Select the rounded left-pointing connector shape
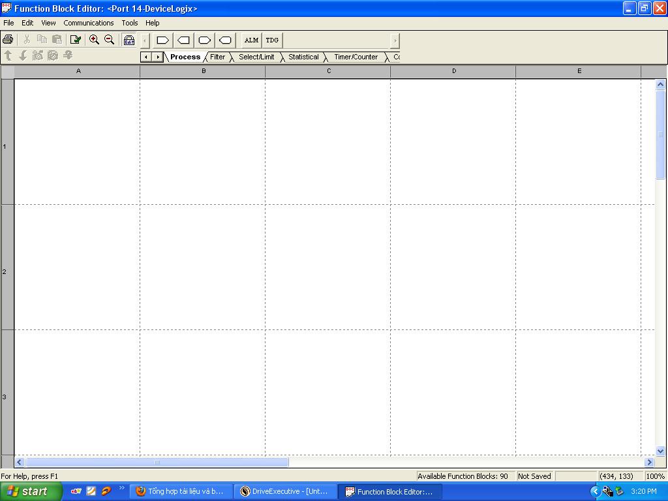Screen dimensions: 668x501 click(225, 40)
